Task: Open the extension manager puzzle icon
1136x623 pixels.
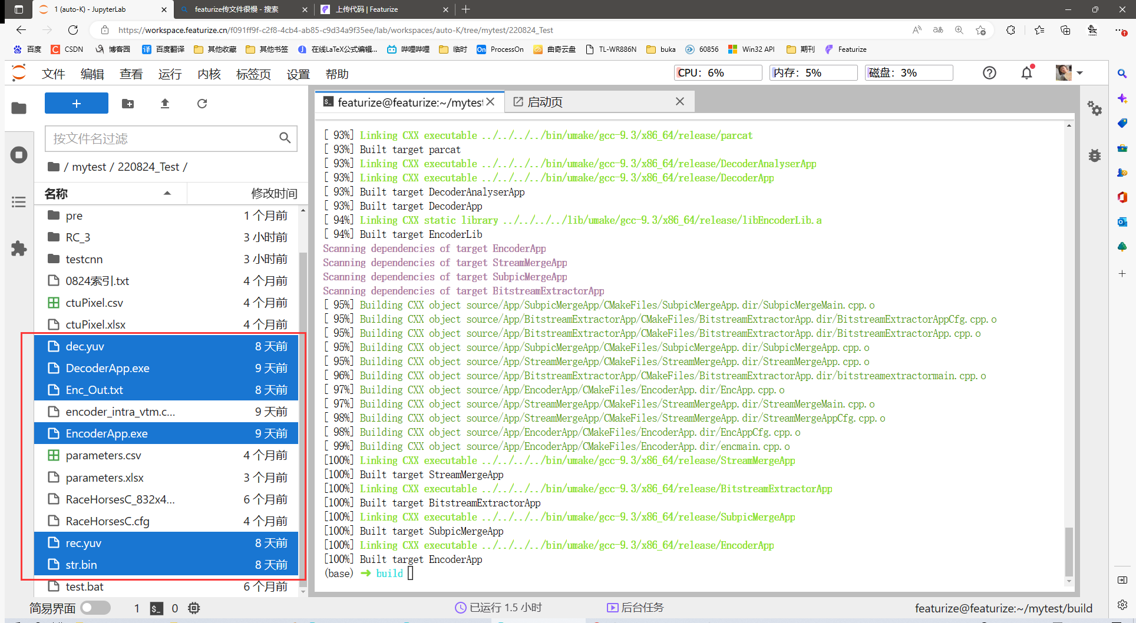Action: point(19,248)
